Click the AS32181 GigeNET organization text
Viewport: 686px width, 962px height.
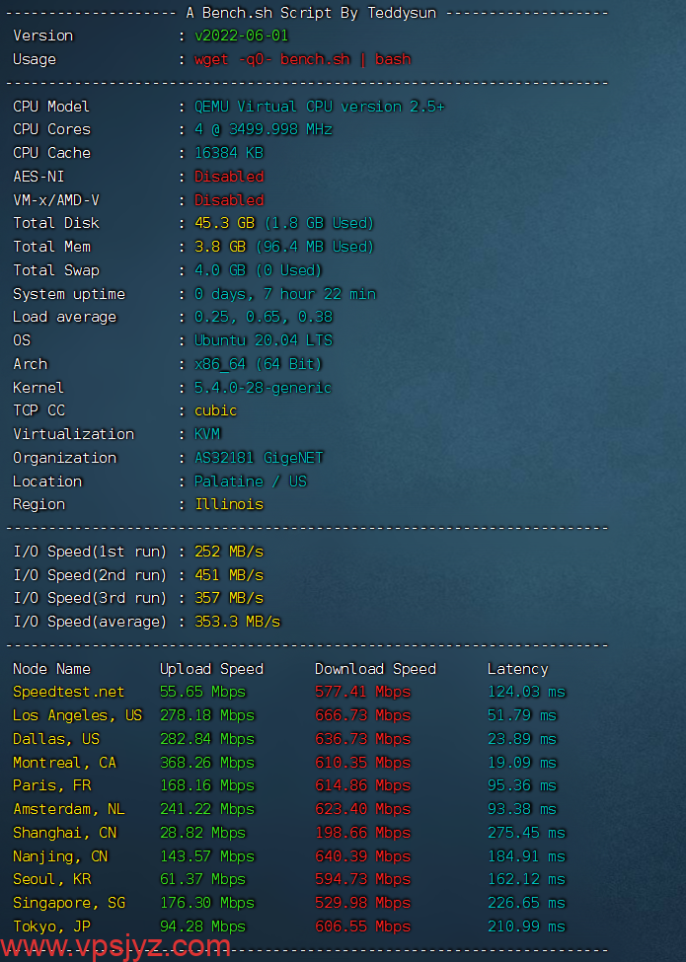tap(259, 458)
